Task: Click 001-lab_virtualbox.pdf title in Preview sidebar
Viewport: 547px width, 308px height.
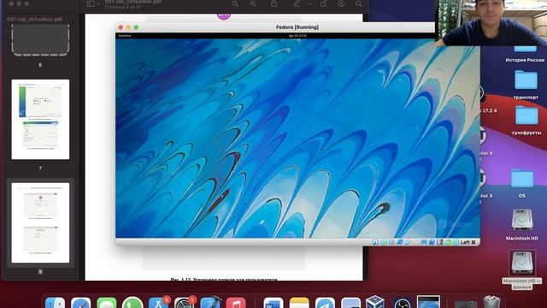Action: (x=35, y=19)
